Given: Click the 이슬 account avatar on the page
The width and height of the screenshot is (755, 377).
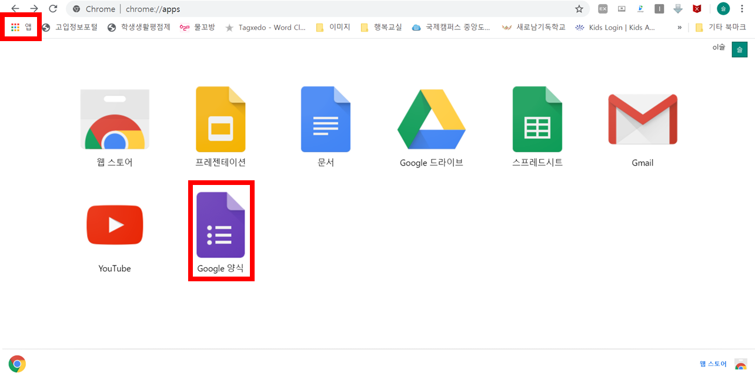Looking at the screenshot, I should 739,49.
